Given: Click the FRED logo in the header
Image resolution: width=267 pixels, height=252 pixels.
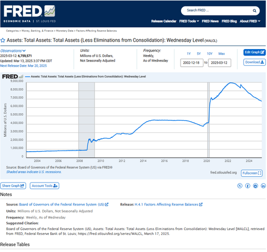Looking at the screenshot, I should (29, 14).
